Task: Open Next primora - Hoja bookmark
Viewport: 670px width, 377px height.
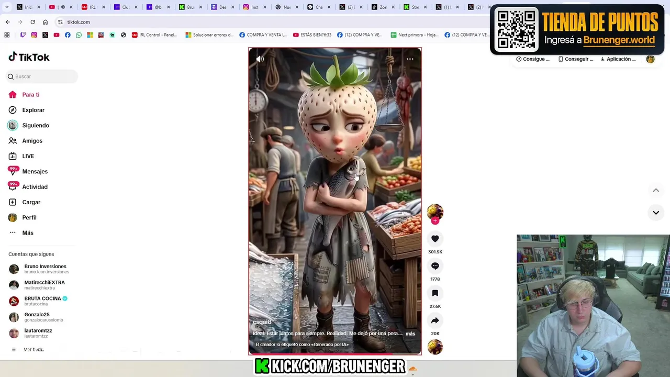Action: (415, 35)
